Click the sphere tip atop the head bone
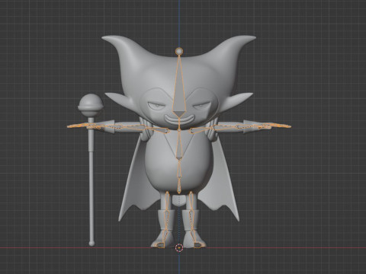 [x=179, y=52]
